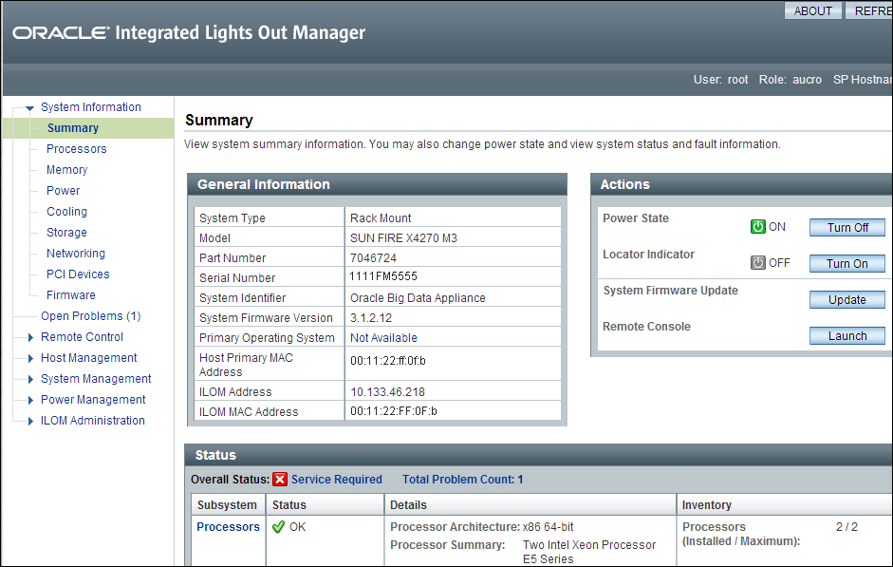The width and height of the screenshot is (893, 567).
Task: Click the Power Management label
Action: [93, 400]
